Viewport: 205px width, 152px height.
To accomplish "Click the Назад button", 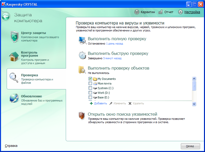I will [190, 146].
